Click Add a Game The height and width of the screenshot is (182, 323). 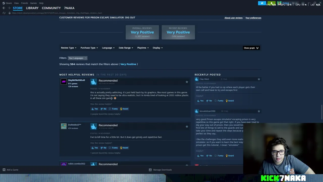pyautogui.click(x=10, y=170)
